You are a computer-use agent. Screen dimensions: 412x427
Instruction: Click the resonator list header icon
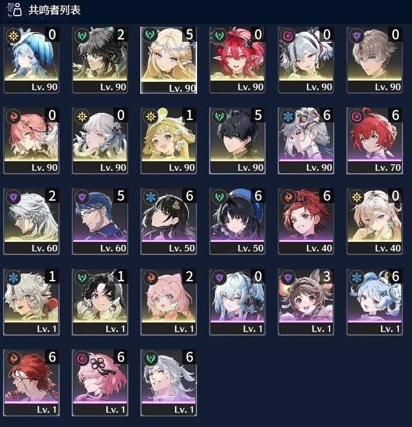pyautogui.click(x=14, y=10)
